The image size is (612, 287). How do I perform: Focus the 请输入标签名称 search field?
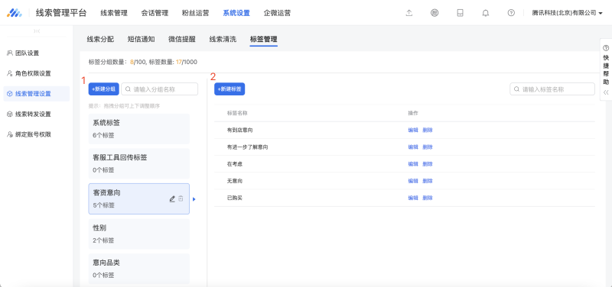[552, 89]
